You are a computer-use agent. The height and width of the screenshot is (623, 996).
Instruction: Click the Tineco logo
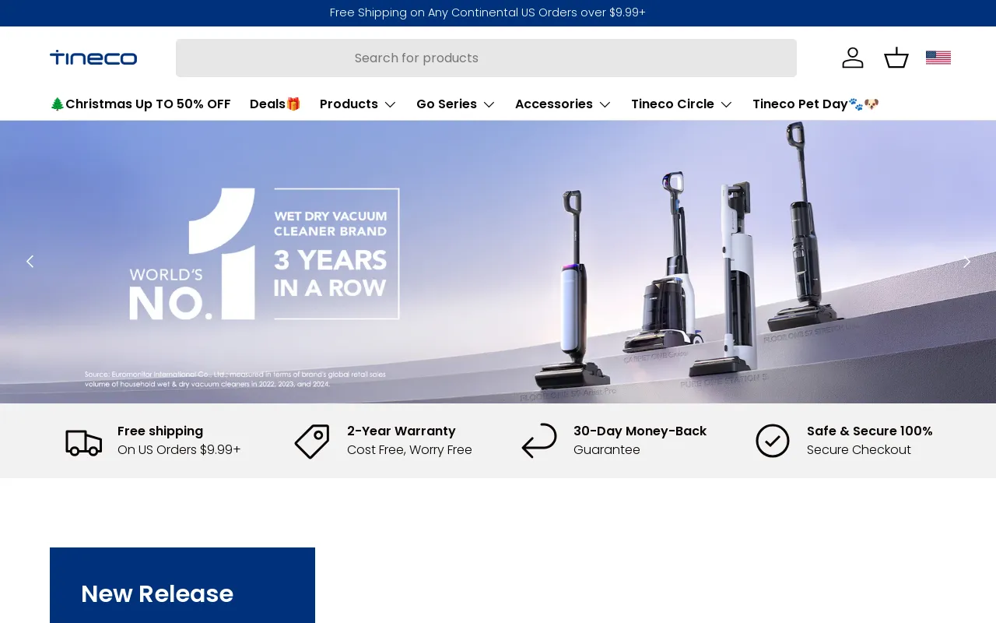tap(93, 58)
